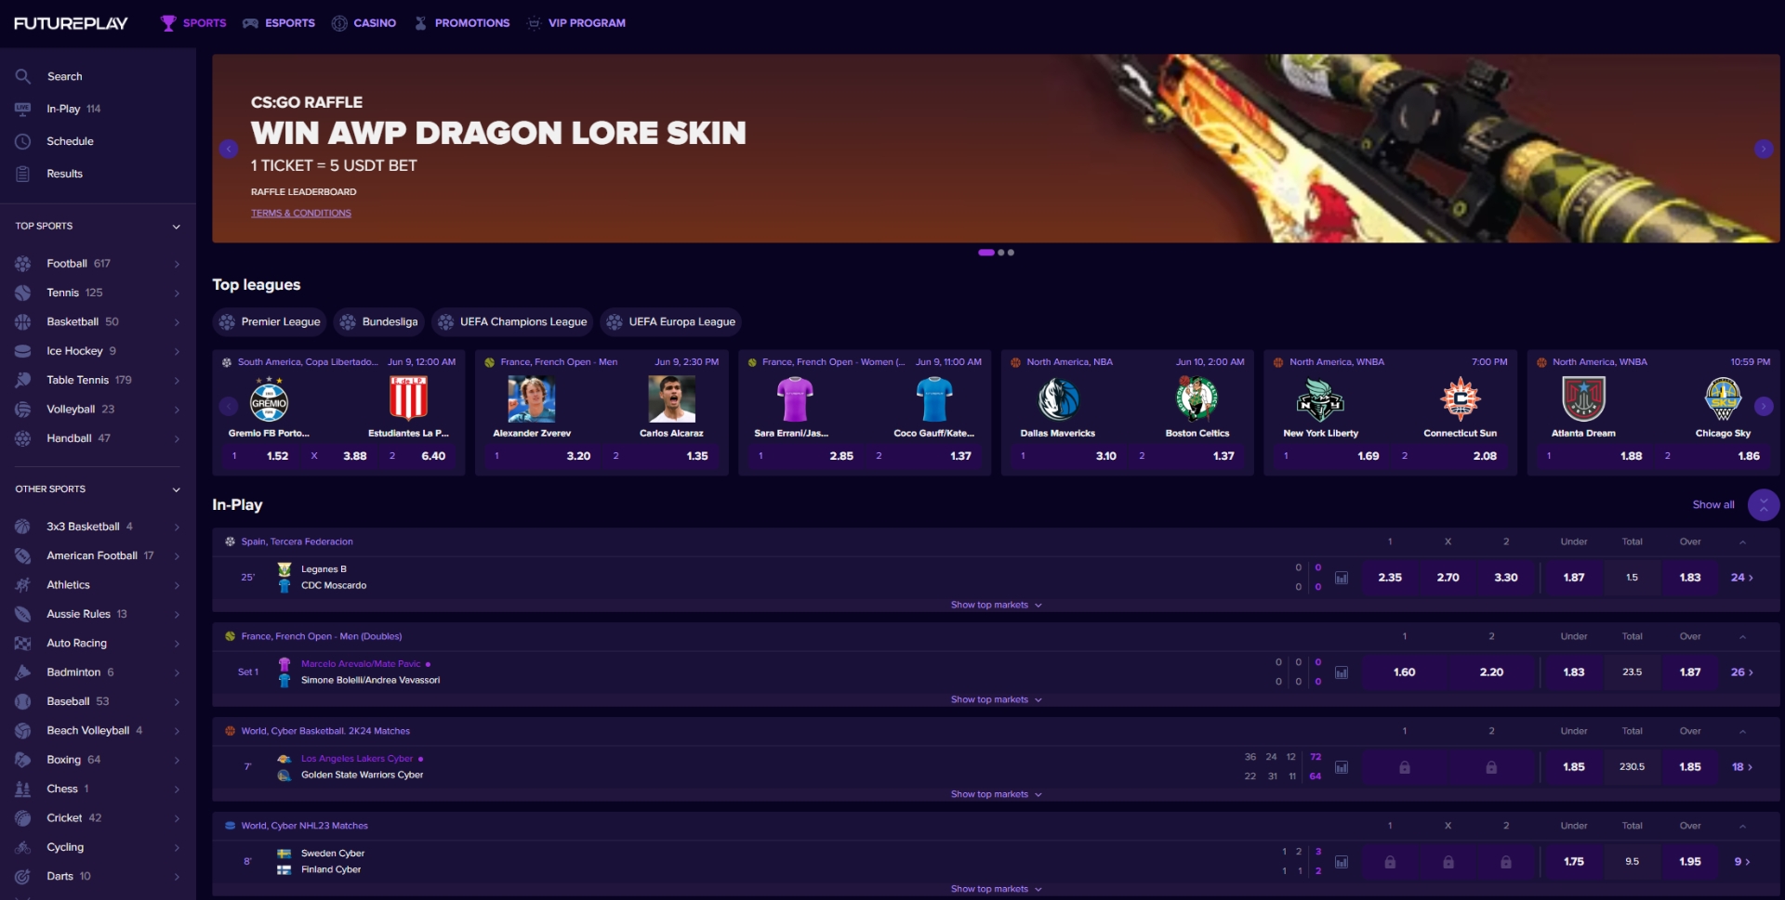Select the UEFA Champions League chip
Image resolution: width=1785 pixels, height=900 pixels.
(512, 322)
